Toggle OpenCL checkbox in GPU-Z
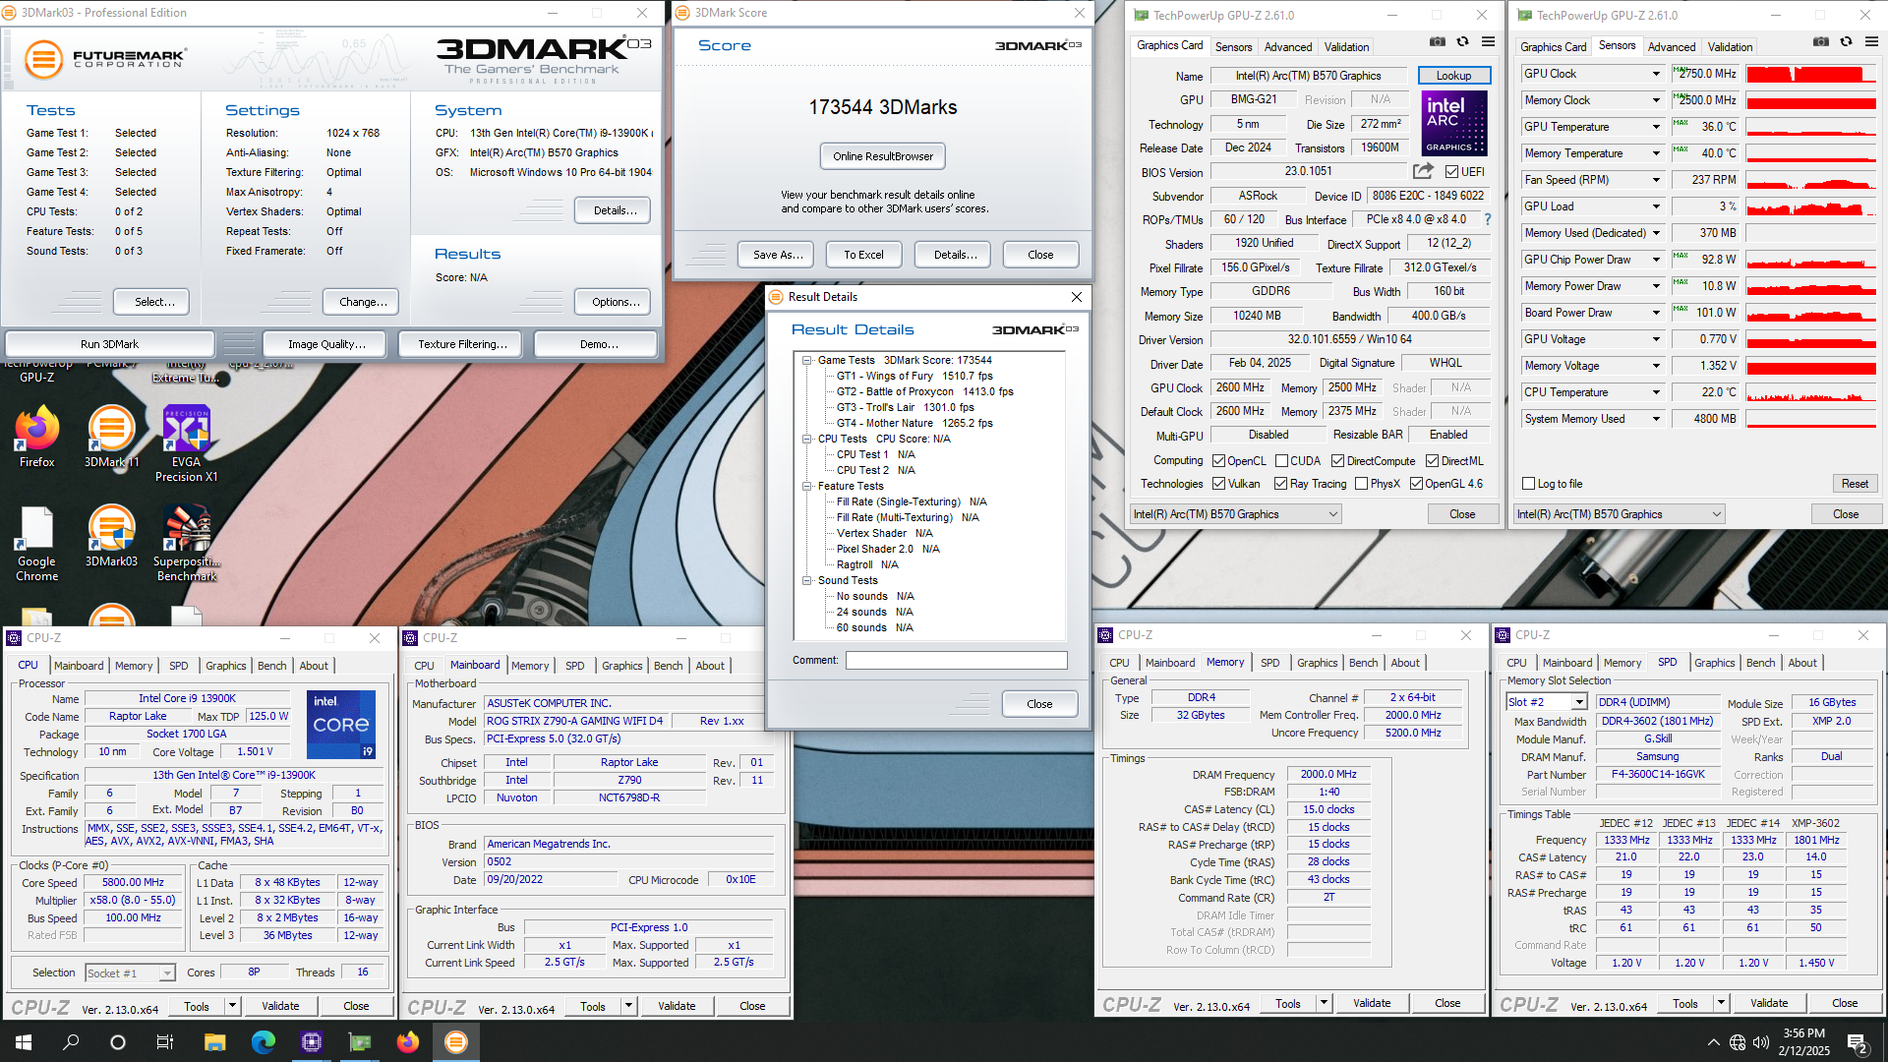 [x=1219, y=461]
